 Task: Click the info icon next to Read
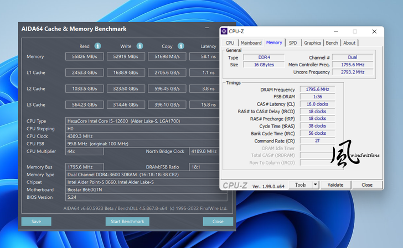point(97,46)
